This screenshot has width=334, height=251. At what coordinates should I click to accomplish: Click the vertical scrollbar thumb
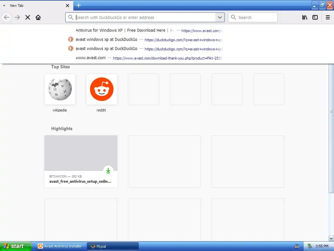pos(331,128)
